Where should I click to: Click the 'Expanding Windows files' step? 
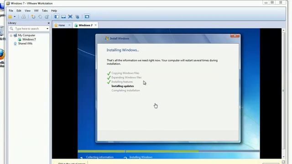tap(126, 77)
